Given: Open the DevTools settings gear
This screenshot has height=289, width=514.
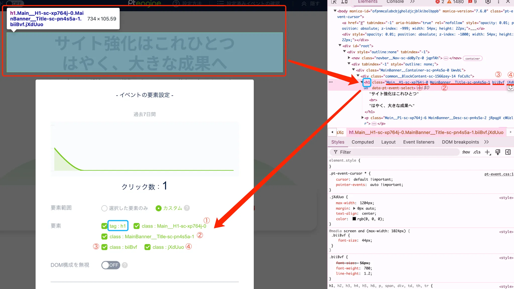Looking at the screenshot, I should [488, 2].
